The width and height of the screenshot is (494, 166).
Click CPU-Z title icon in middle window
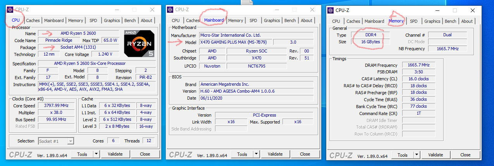pyautogui.click(x=170, y=10)
